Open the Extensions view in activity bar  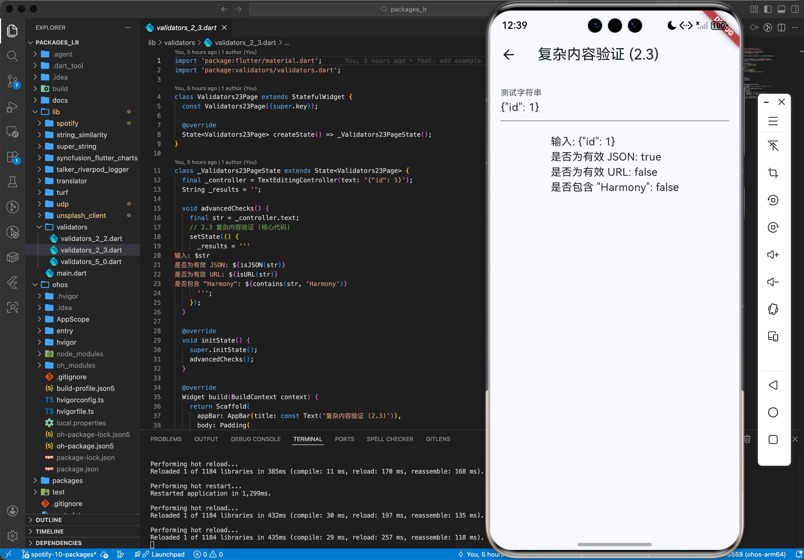(13, 157)
